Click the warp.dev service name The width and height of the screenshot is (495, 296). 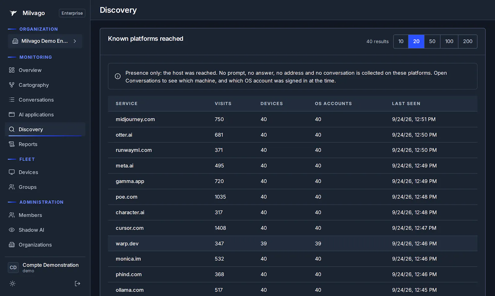click(127, 244)
